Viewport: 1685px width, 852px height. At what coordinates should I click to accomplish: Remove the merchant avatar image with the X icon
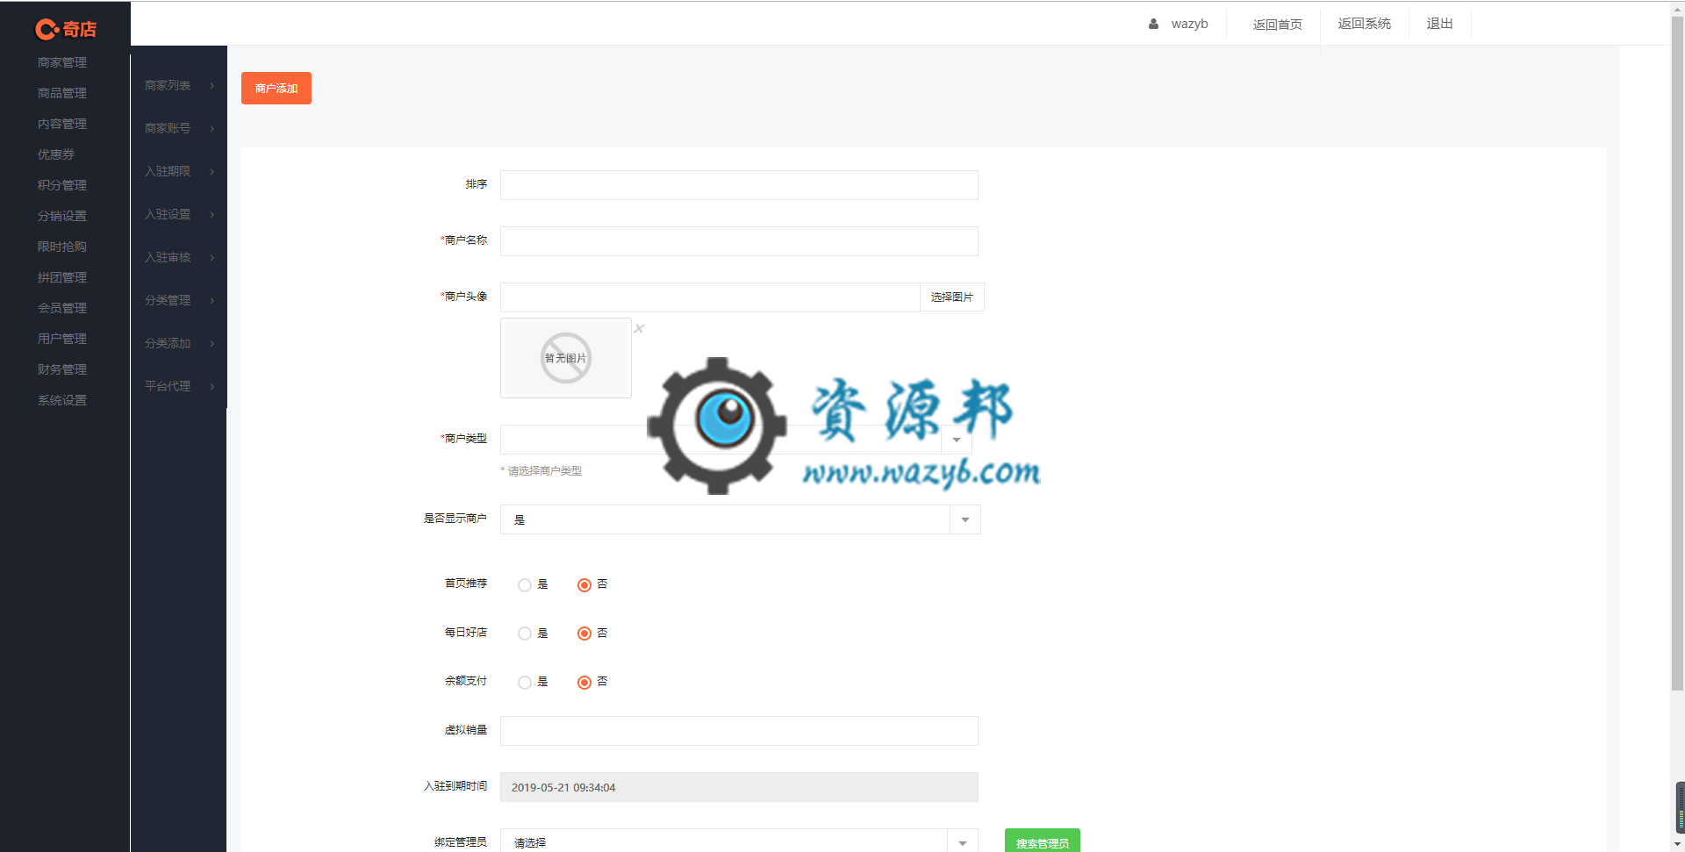[639, 328]
